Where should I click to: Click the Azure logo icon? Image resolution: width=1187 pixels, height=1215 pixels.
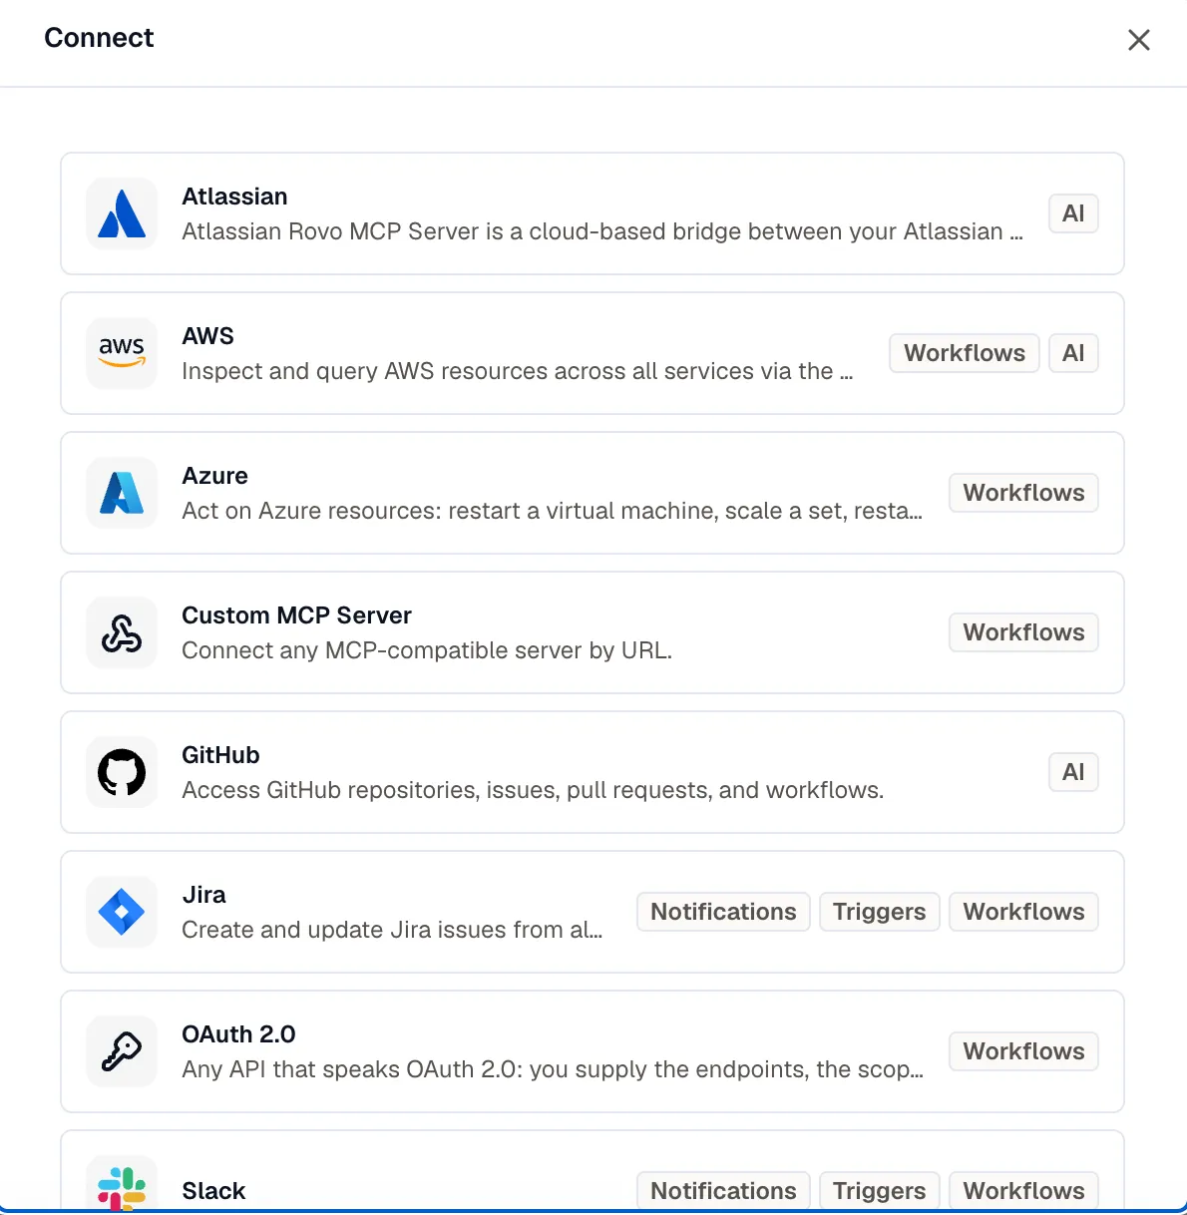coord(122,493)
